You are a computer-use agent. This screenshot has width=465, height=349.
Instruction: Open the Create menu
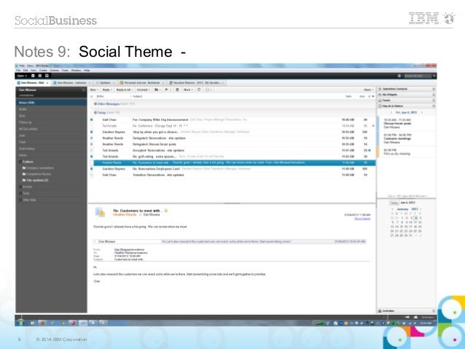point(43,70)
